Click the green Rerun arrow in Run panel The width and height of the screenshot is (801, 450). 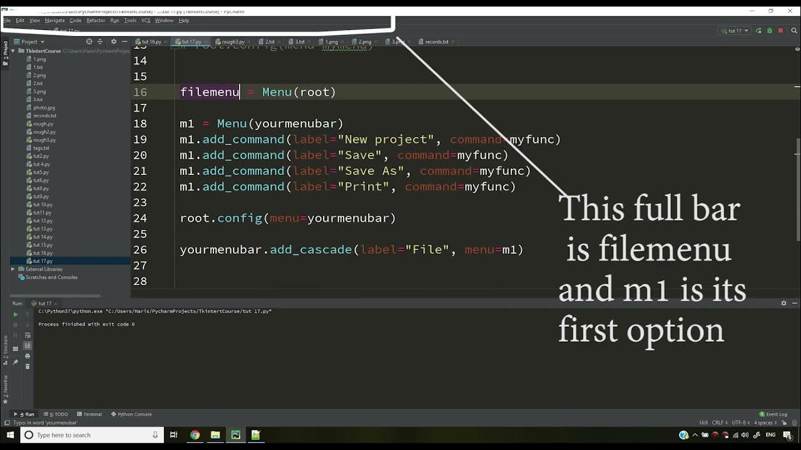[16, 314]
